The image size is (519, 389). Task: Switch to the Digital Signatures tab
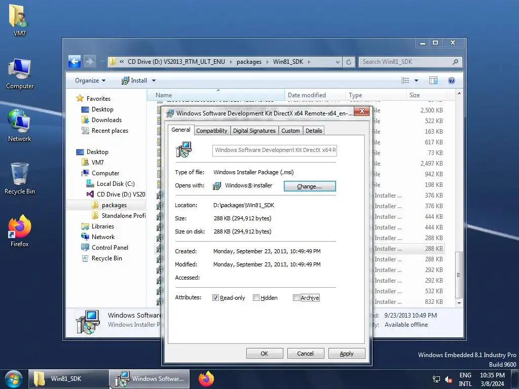coord(254,131)
